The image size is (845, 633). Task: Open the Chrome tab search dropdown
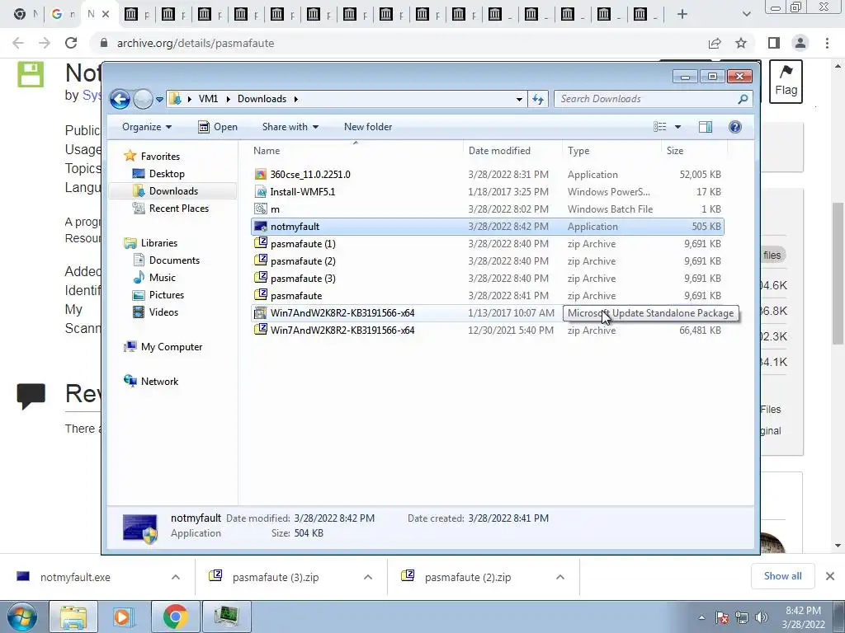coord(746,15)
